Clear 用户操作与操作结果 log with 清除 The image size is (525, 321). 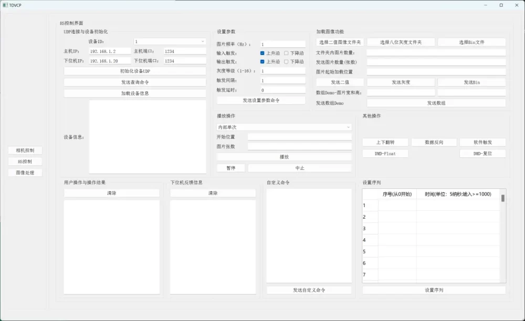point(111,193)
